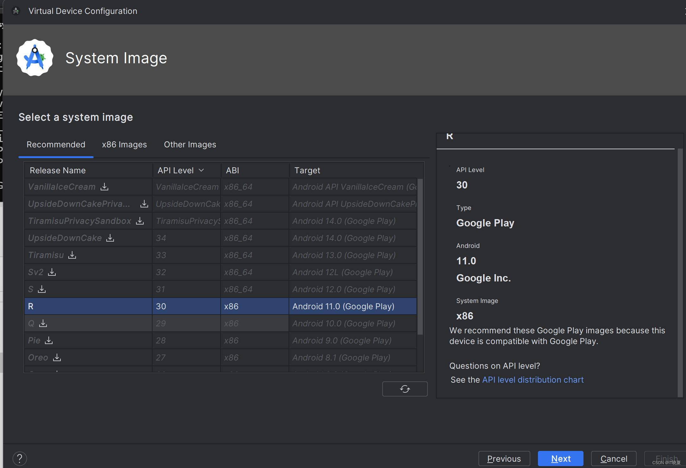
Task: Select the Android 8.1 (Google Play) row
Action: point(221,358)
